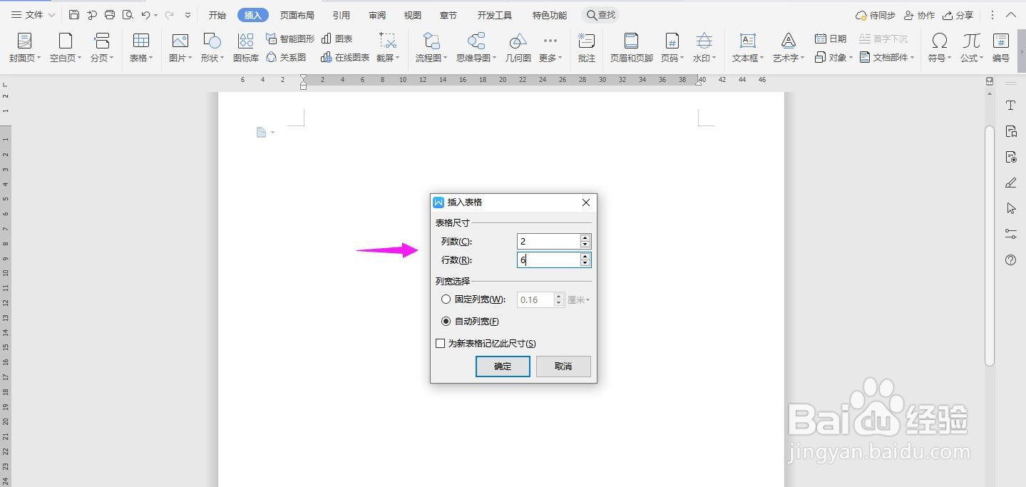1026x487 pixels.
Task: Open 文档部件 document parts
Action: [887, 57]
